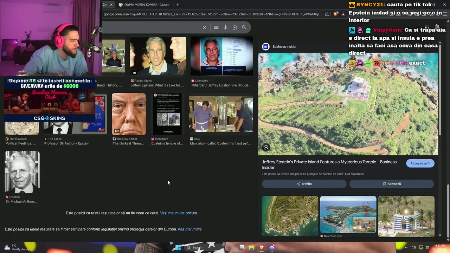Open the BBC Mandelson image result
Viewport: 450px width, 253px height.
pyautogui.click(x=221, y=114)
